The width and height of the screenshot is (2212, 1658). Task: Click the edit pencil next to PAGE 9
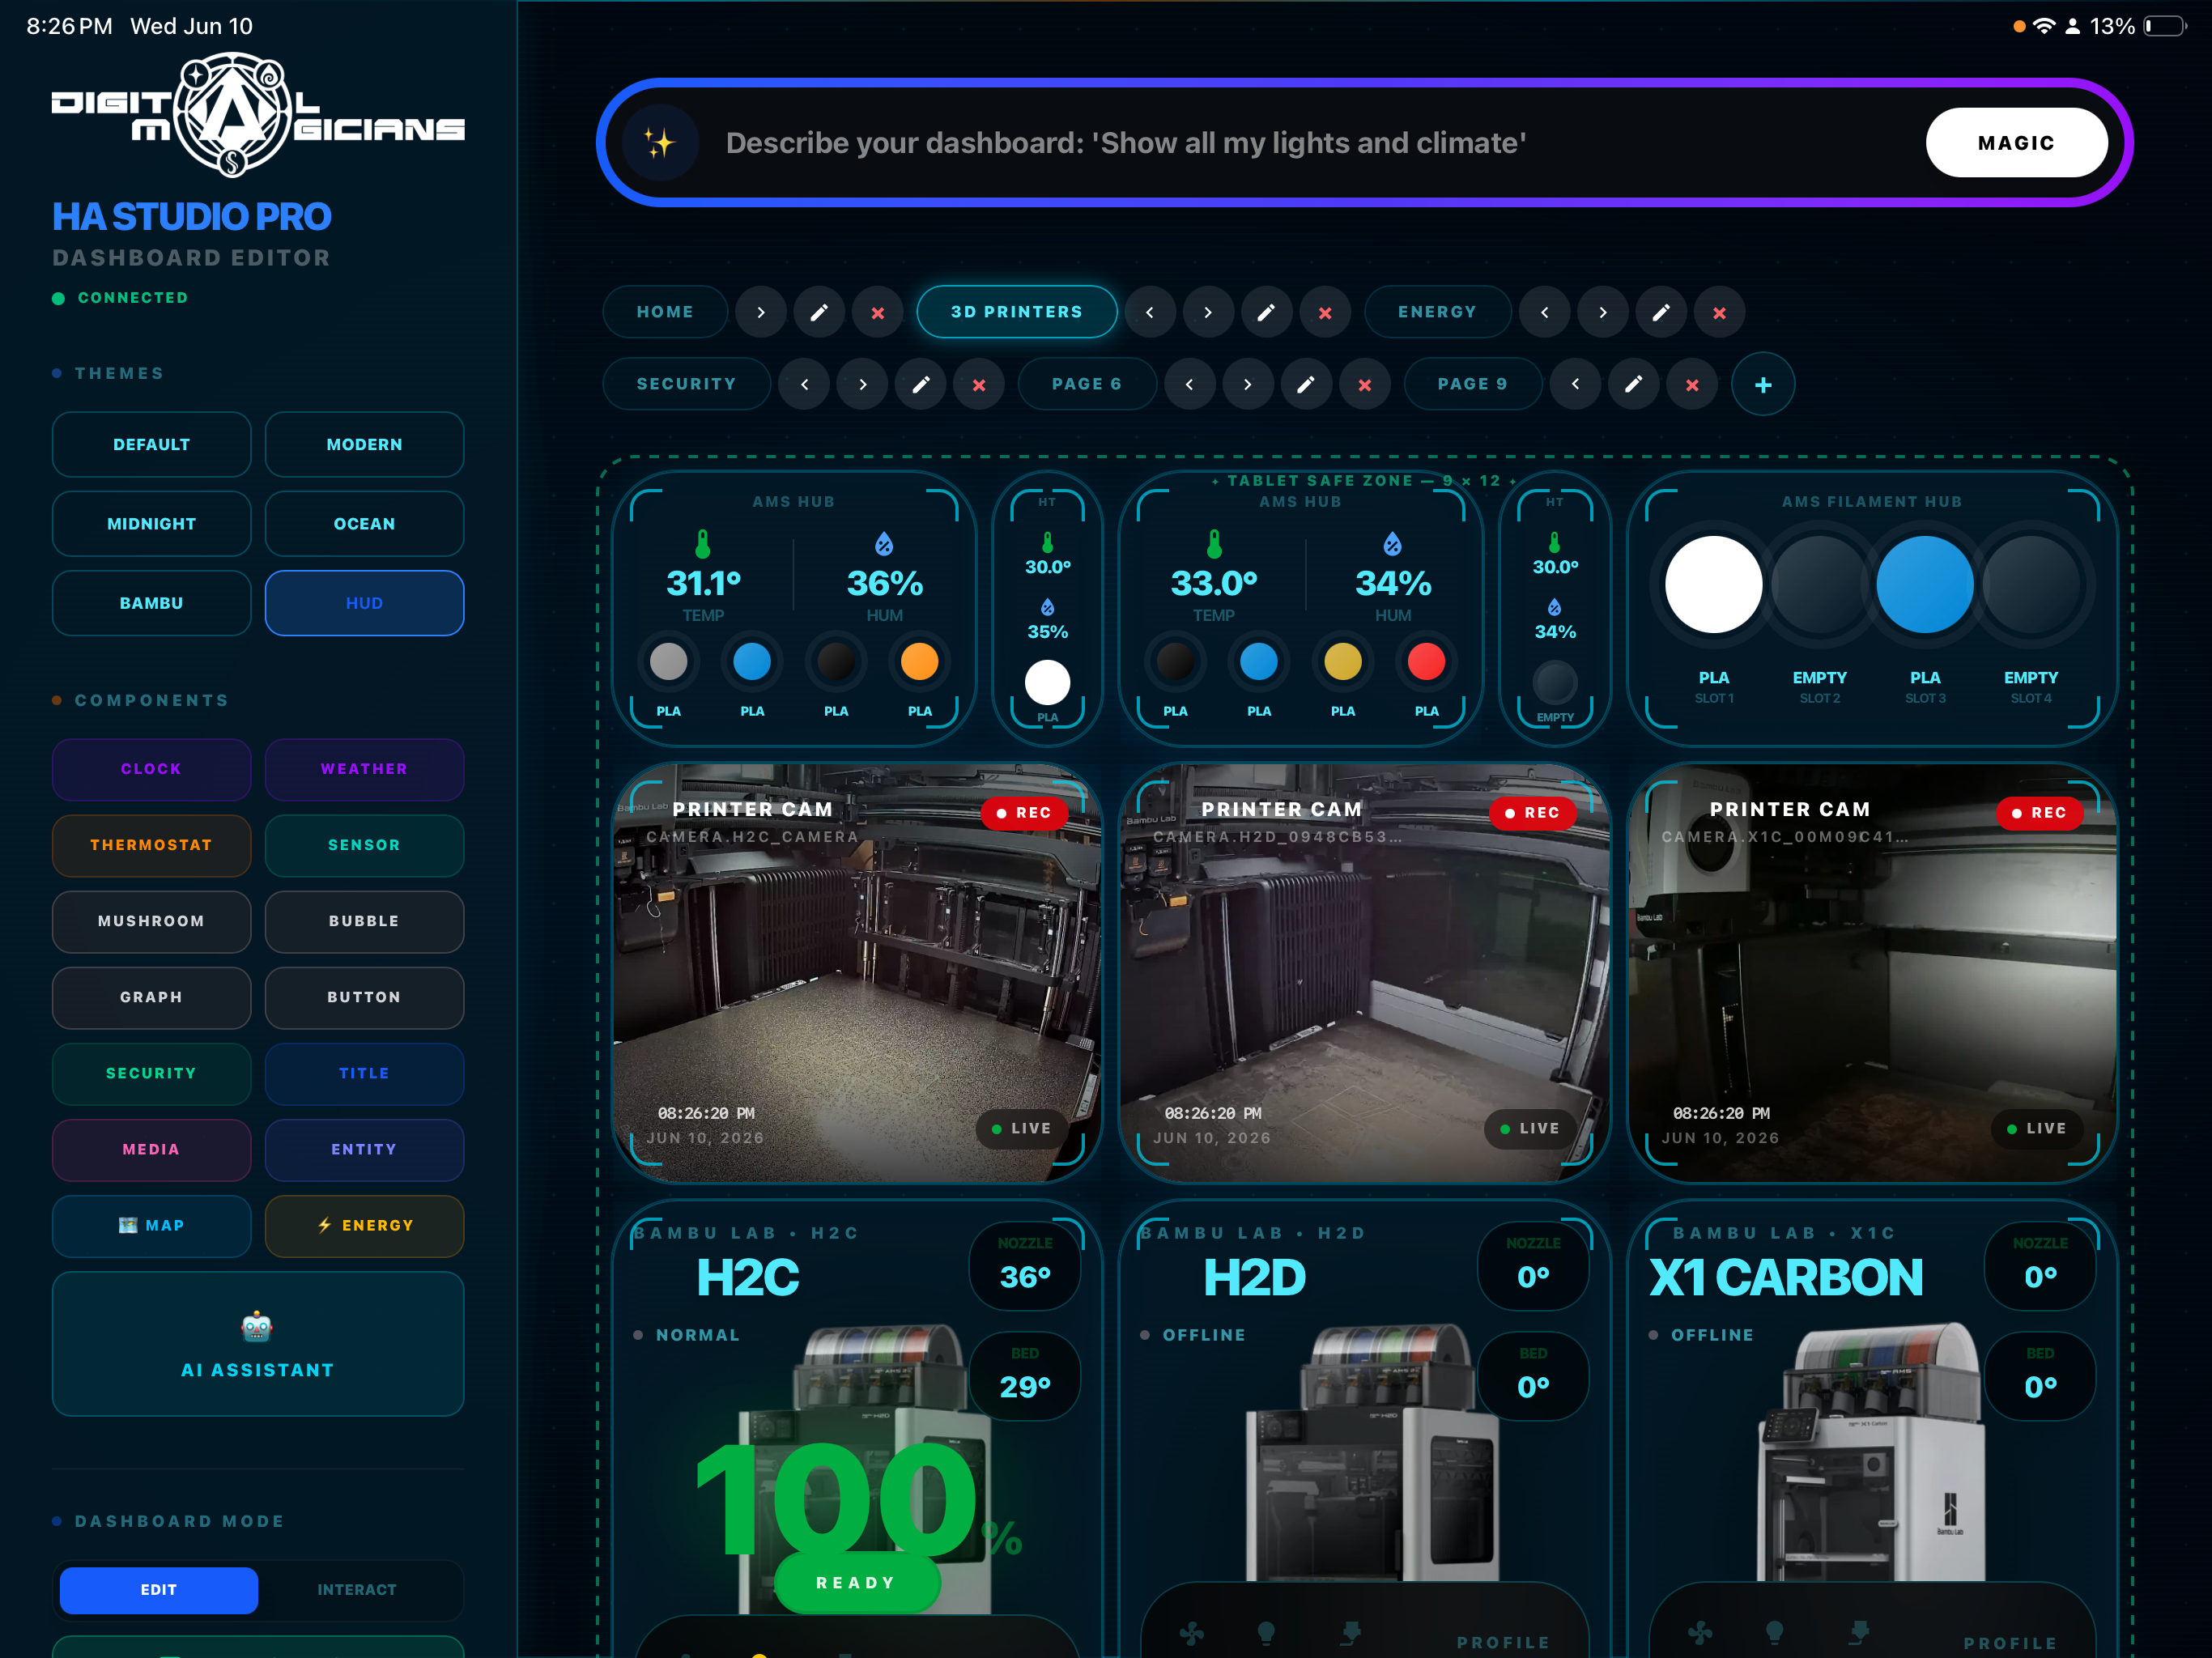[x=1634, y=385]
